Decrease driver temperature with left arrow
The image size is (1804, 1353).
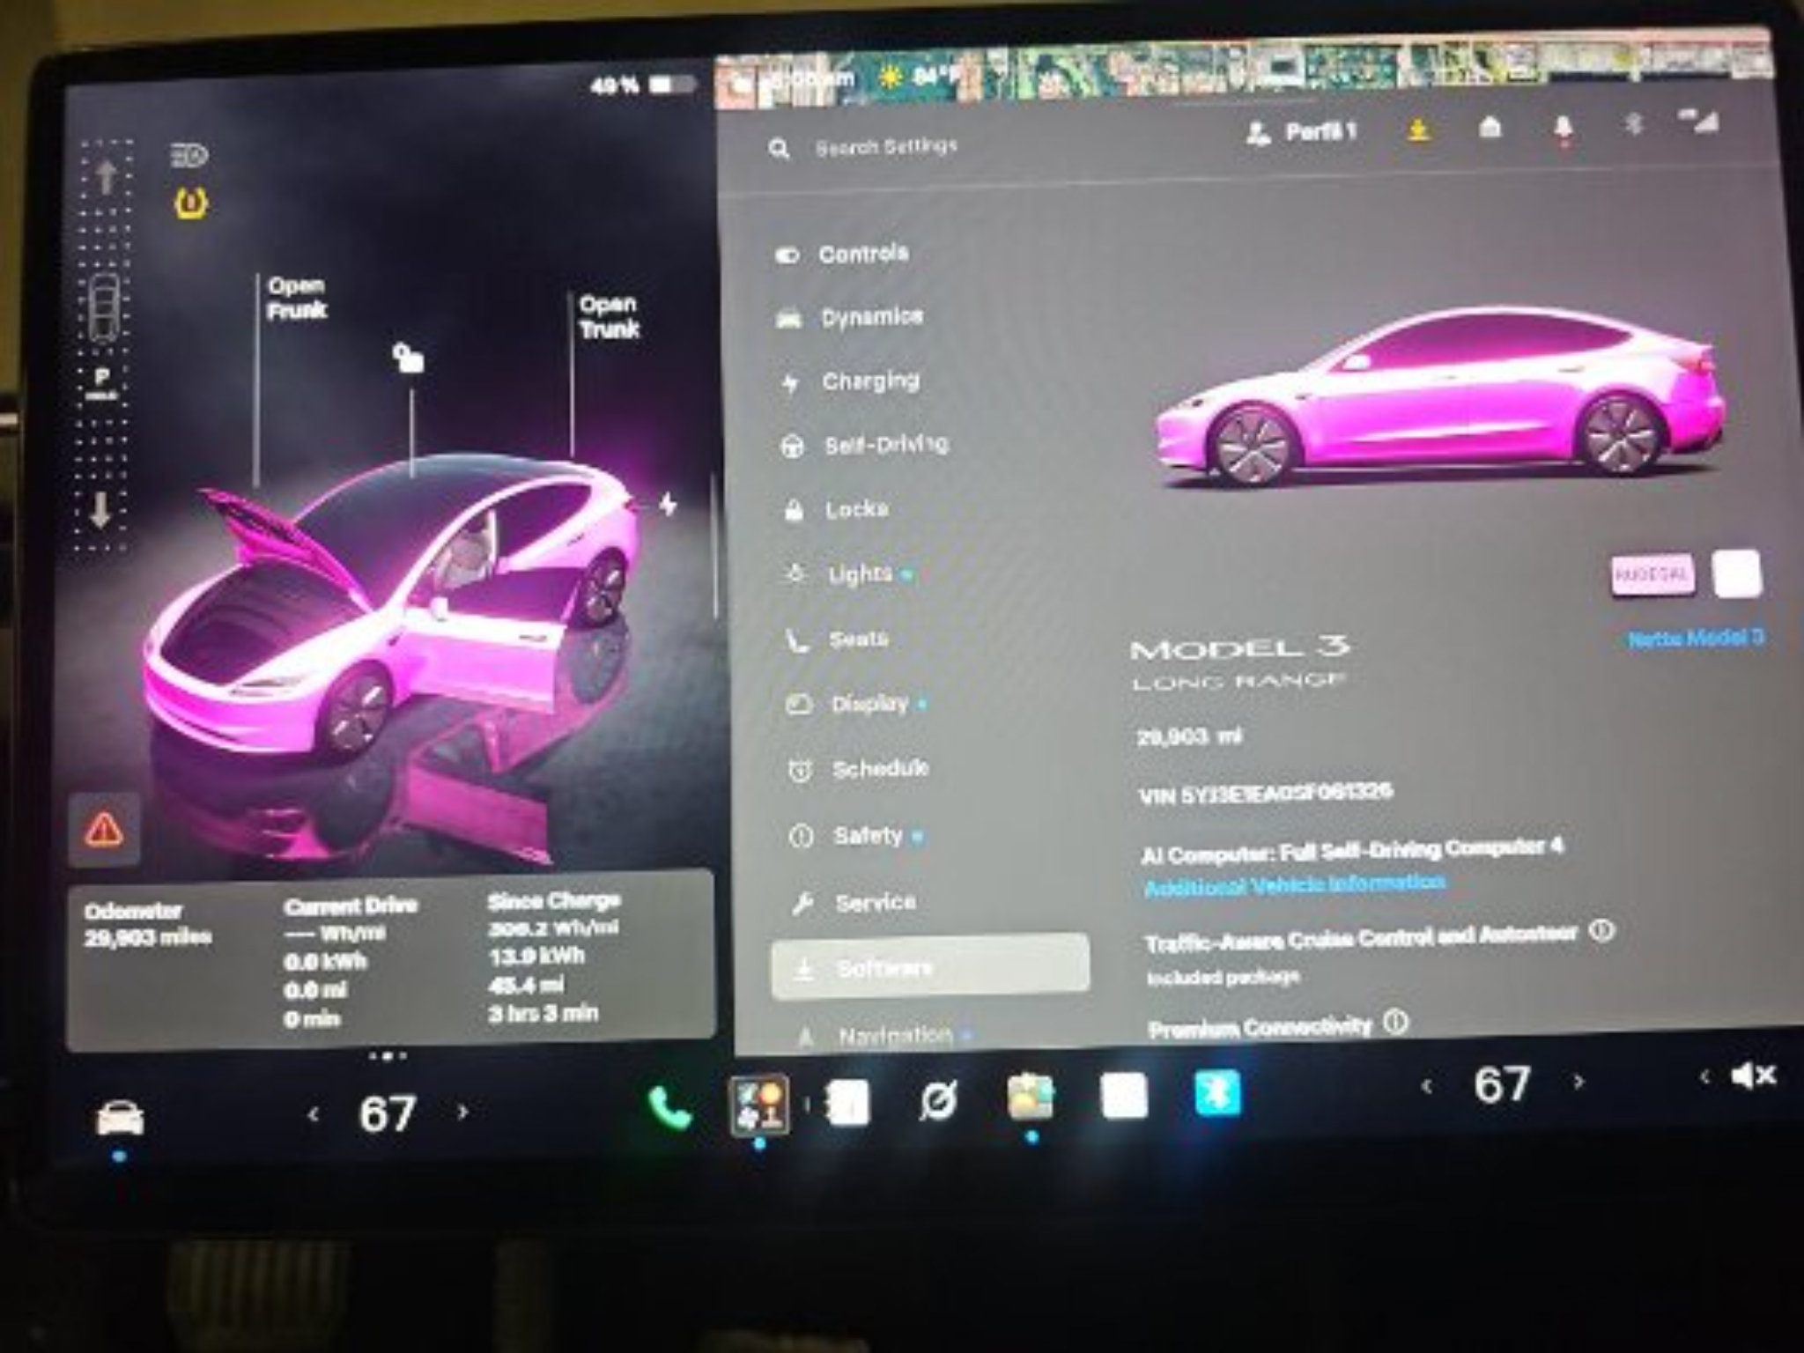click(313, 1115)
